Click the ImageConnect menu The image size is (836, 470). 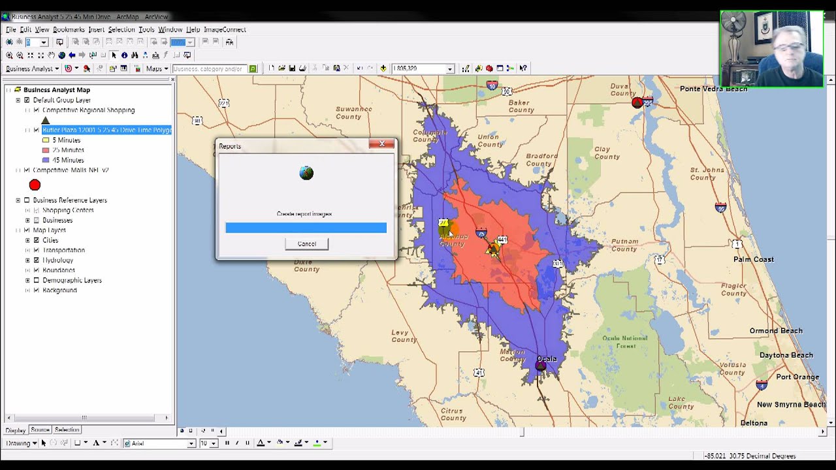(225, 29)
